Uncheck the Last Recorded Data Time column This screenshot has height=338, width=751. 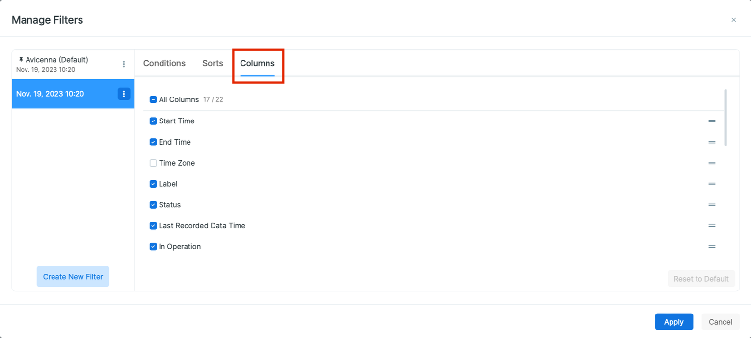[153, 226]
